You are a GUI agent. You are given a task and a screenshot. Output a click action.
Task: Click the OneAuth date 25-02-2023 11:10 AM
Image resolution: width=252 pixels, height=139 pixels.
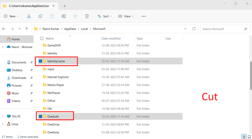coord(115,117)
